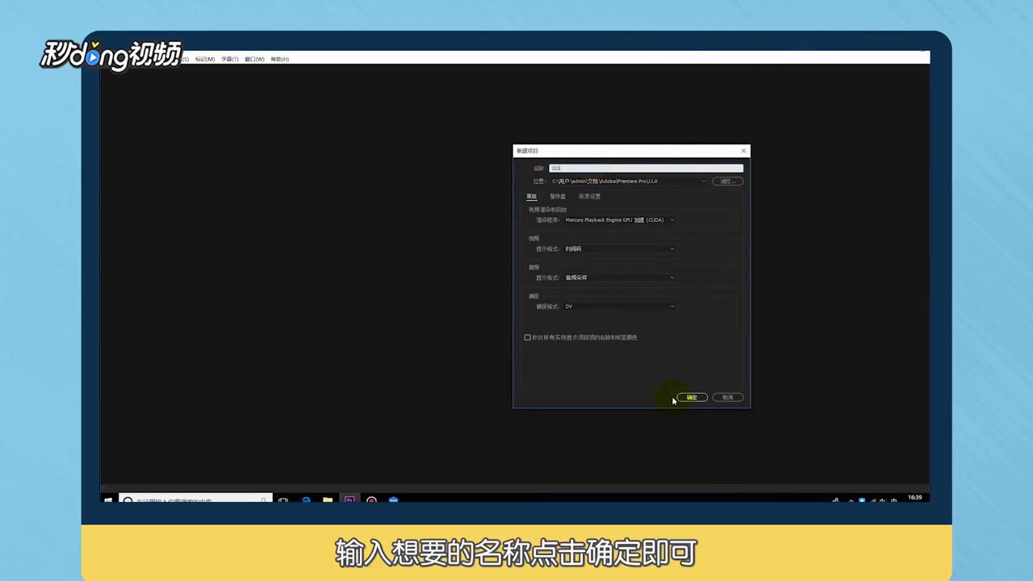Close the 新建项目 dialog
Viewport: 1033px width, 581px height.
pos(743,151)
